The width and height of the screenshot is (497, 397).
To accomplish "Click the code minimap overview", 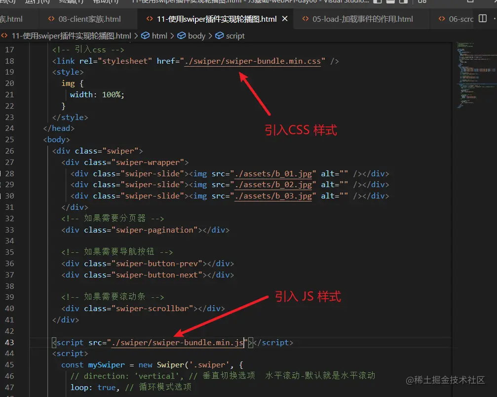I will [476, 75].
